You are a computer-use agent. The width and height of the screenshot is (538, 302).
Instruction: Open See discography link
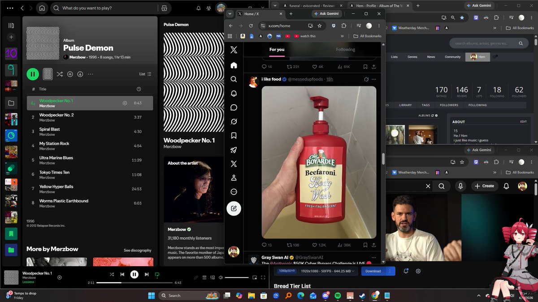[x=138, y=250]
